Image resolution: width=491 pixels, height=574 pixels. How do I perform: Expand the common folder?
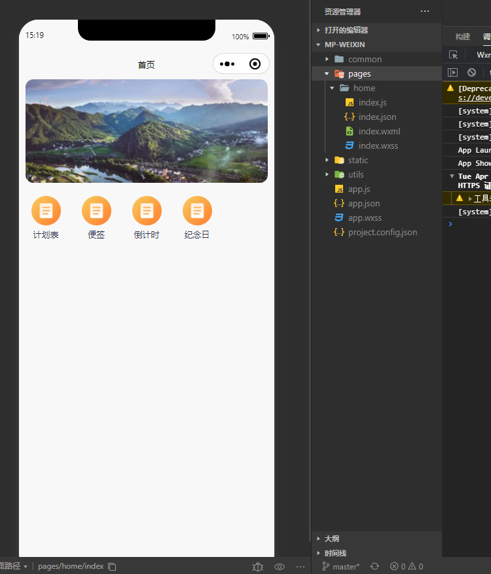tap(377, 60)
